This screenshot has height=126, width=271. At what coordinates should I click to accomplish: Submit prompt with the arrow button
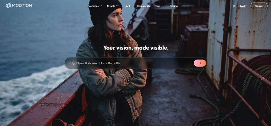pyautogui.click(x=200, y=63)
